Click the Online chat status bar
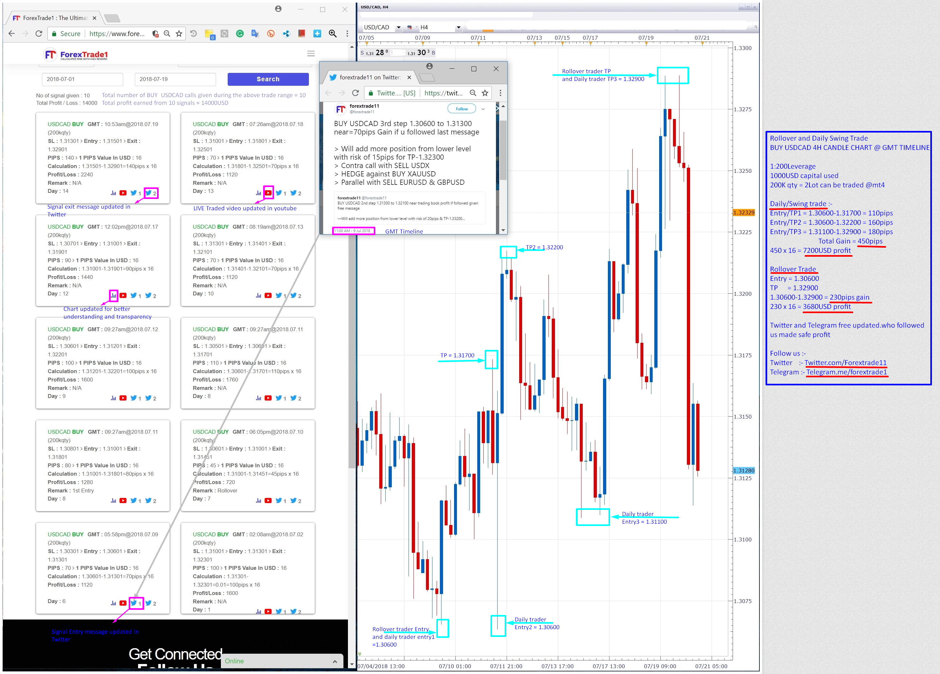 [282, 661]
